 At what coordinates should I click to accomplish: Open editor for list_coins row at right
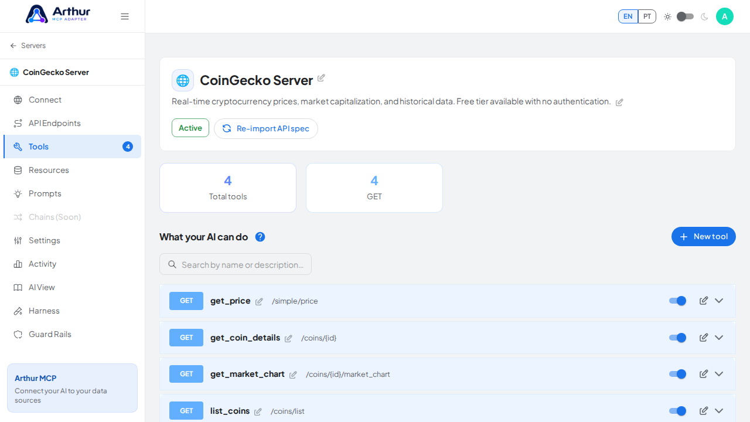[x=704, y=411]
